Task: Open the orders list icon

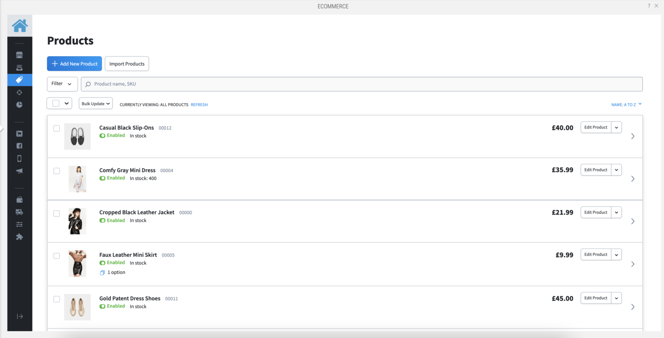Action: 19,67
